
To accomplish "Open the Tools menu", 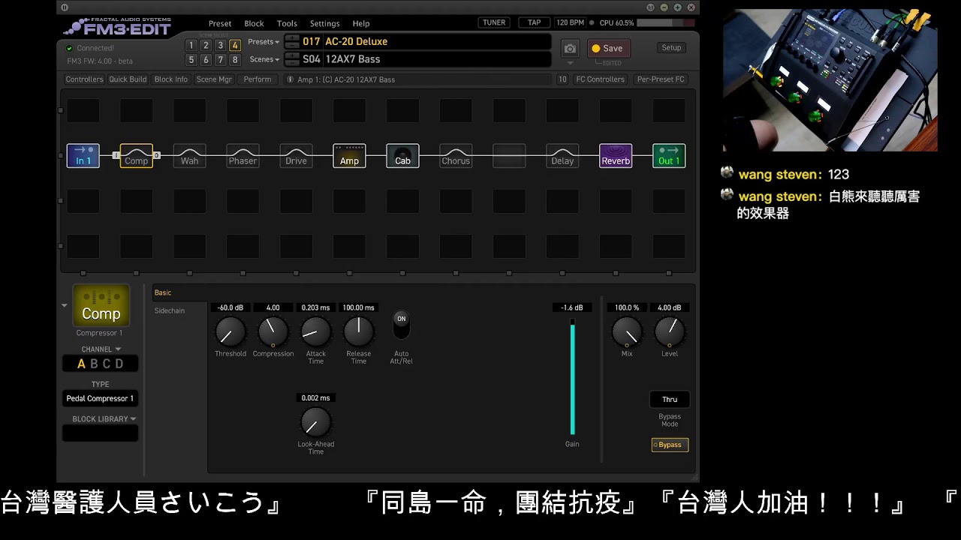I will point(287,23).
